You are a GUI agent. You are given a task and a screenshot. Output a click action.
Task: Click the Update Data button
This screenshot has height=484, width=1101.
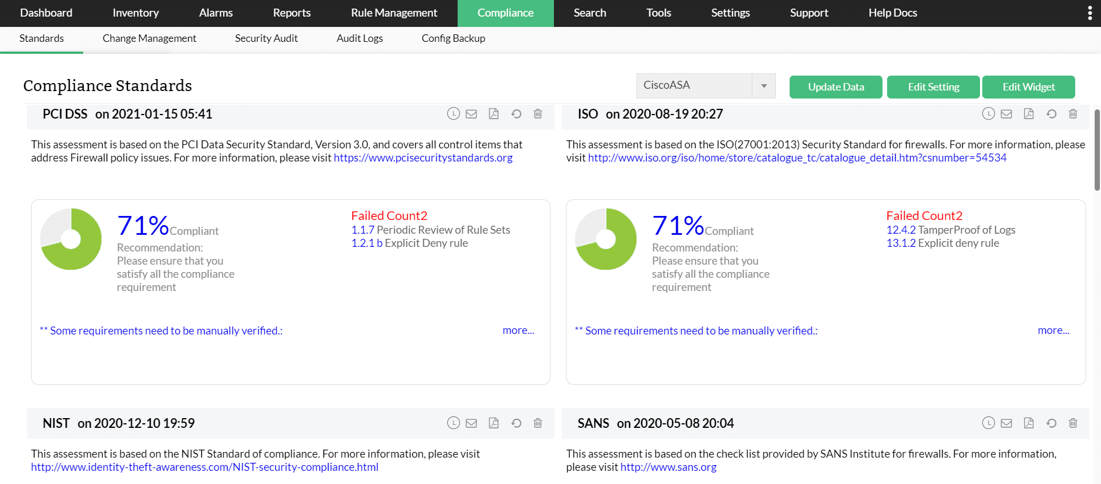(x=835, y=87)
